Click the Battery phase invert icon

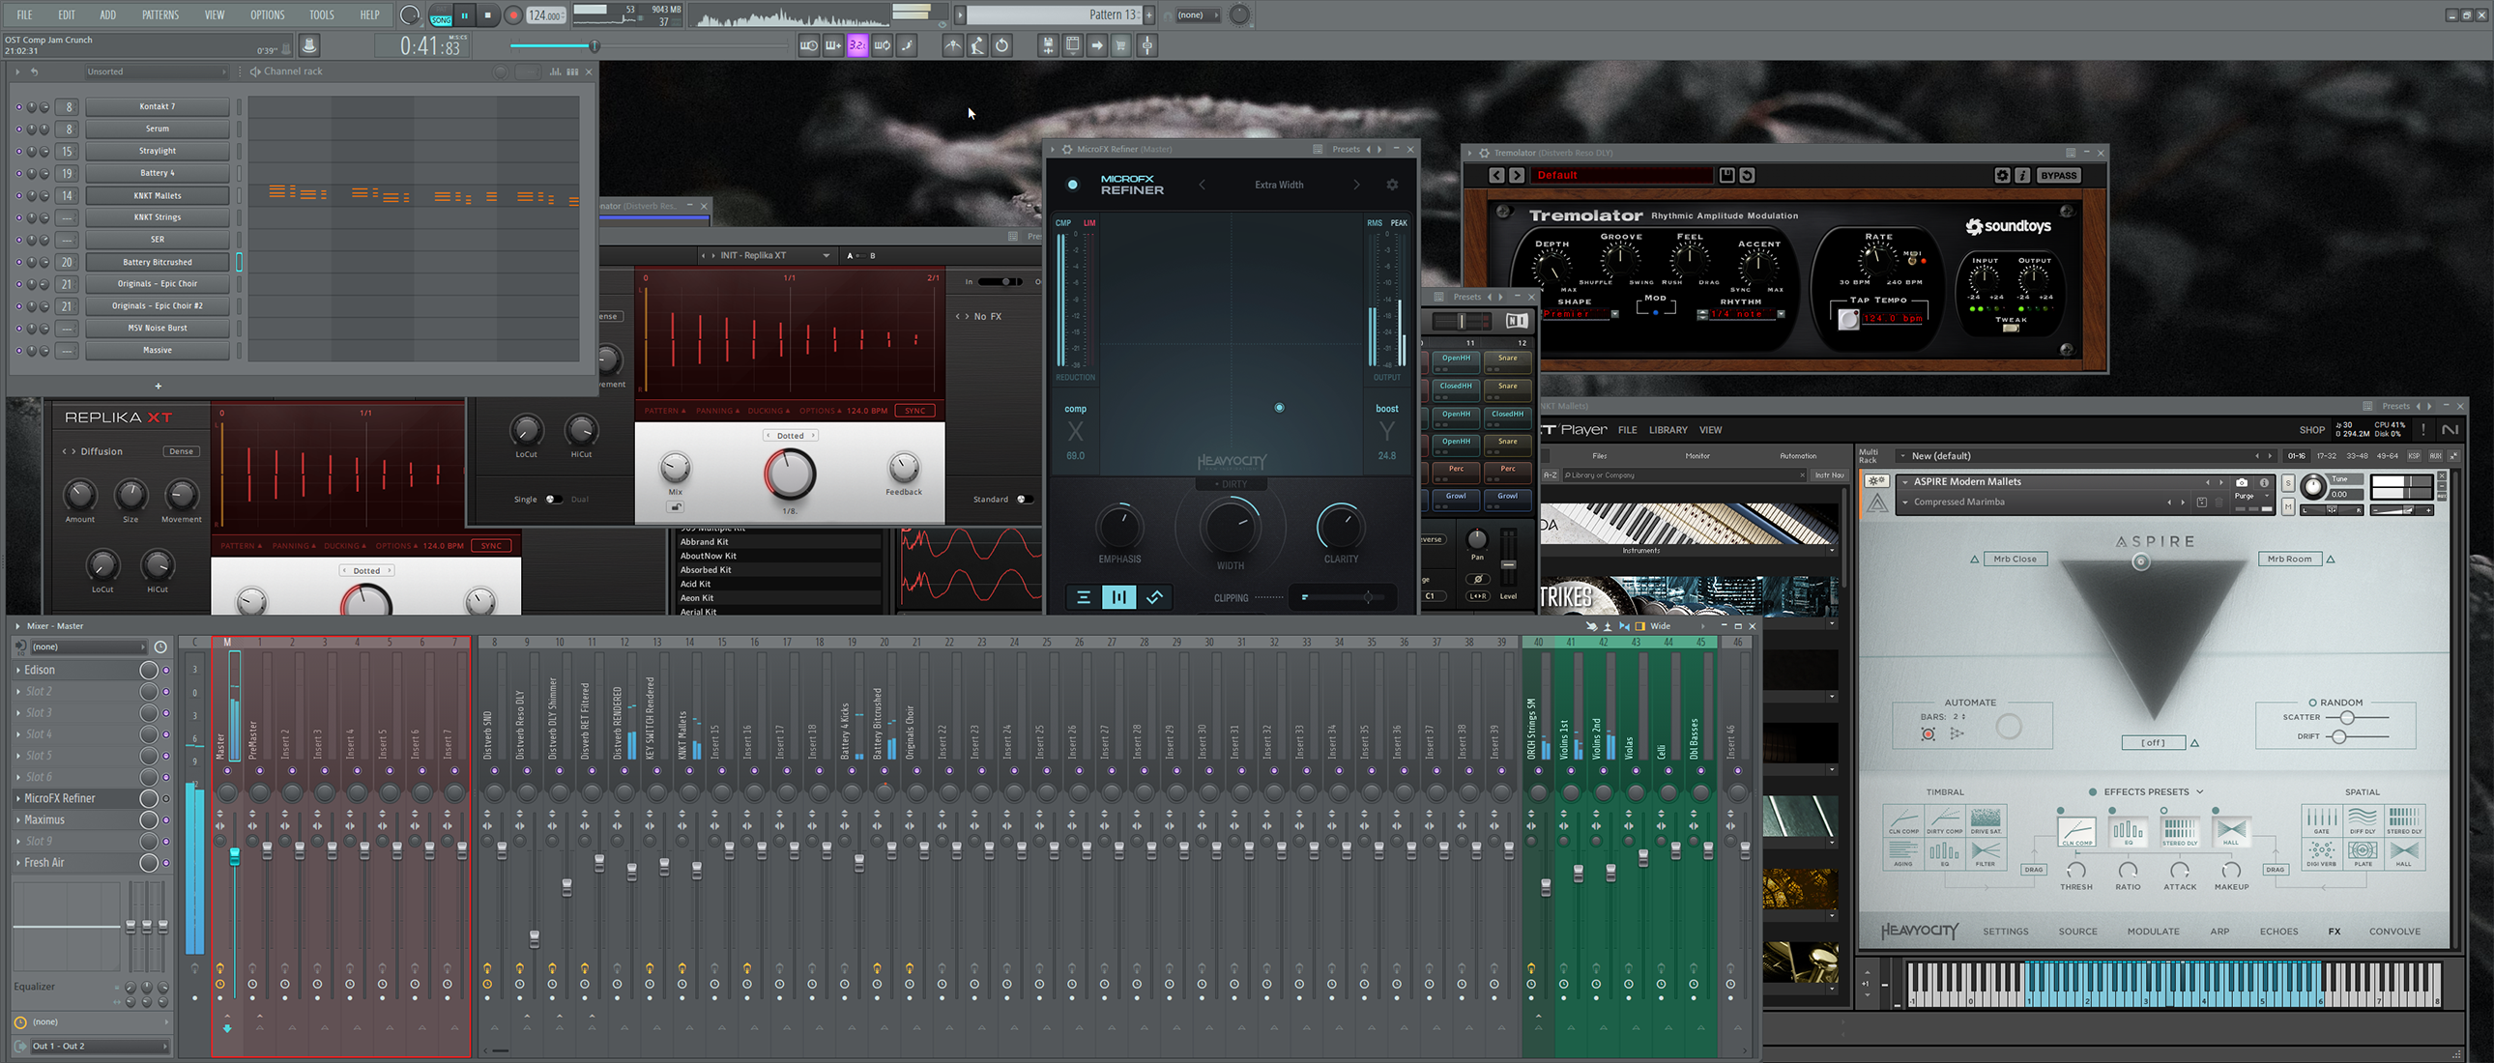tap(1477, 580)
